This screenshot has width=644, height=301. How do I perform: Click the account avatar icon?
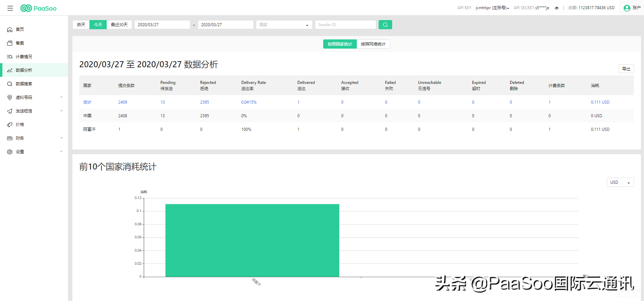tap(627, 8)
